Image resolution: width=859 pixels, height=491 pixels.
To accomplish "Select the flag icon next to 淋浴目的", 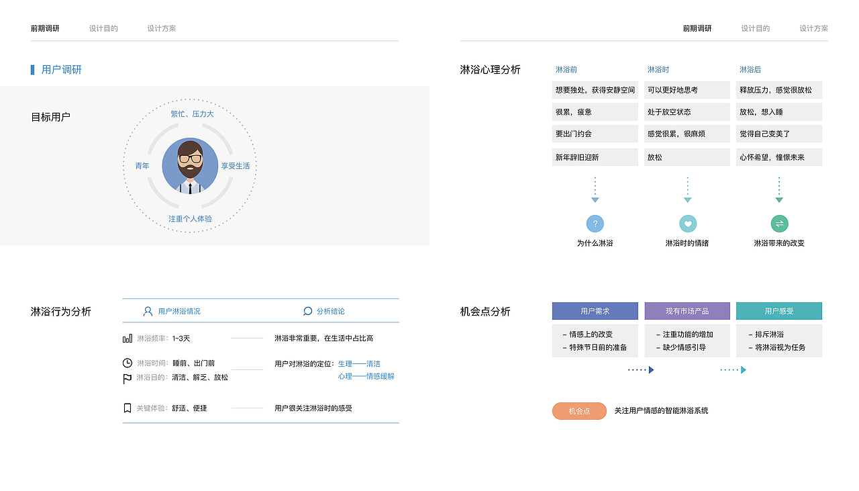I will (126, 377).
